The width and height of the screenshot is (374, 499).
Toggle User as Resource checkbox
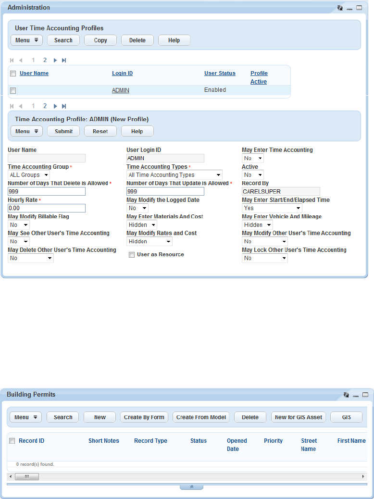pos(131,255)
